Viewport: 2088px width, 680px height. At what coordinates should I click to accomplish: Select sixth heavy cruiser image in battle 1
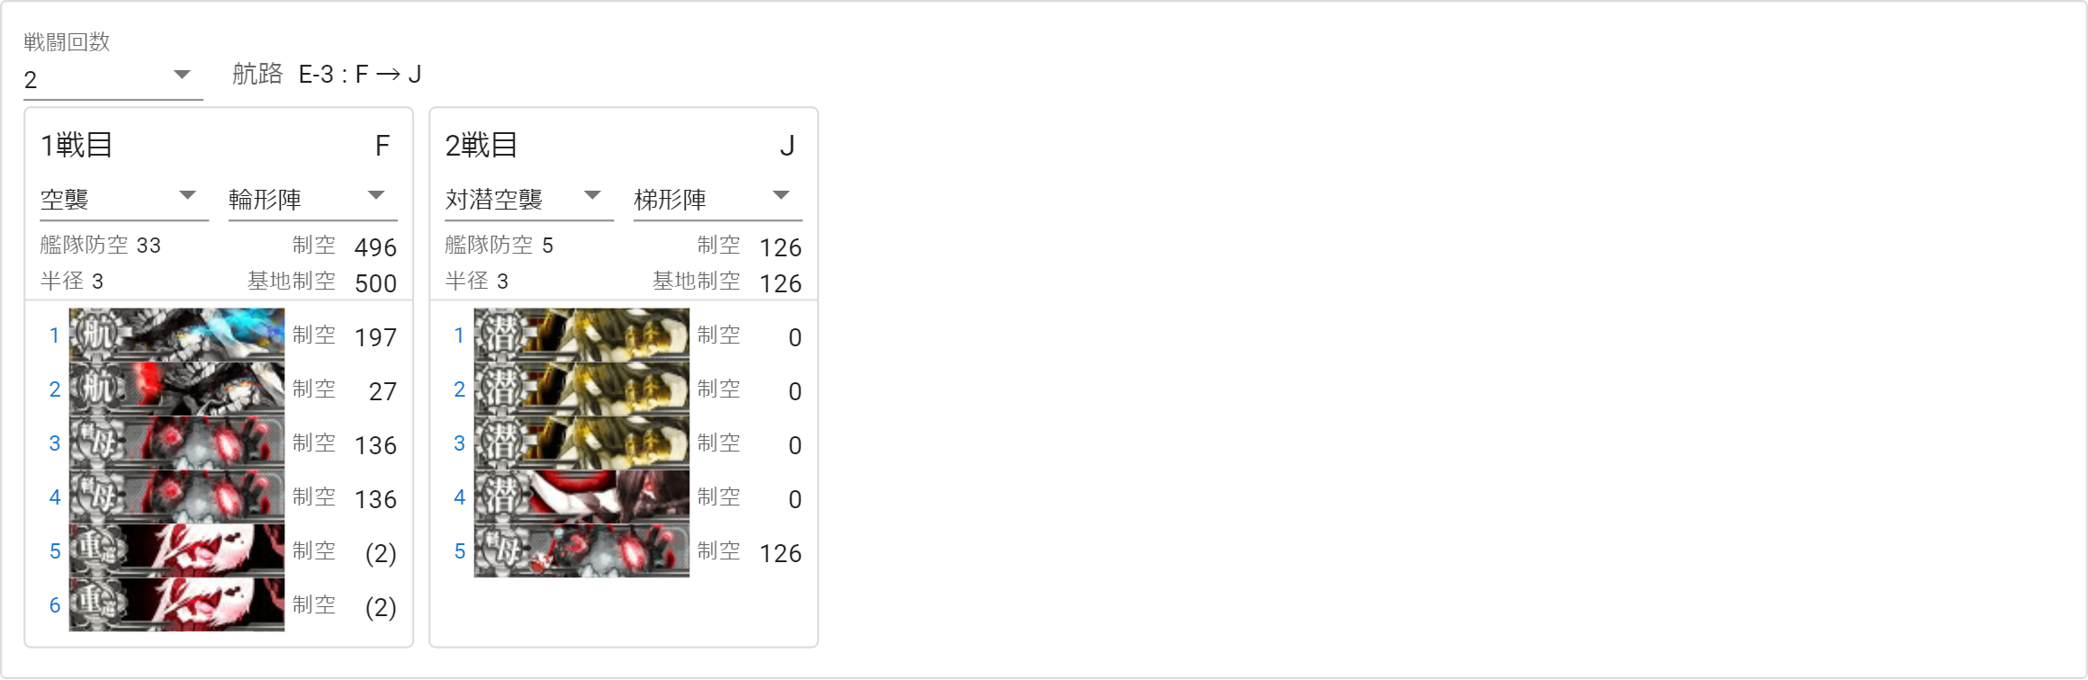point(176,604)
